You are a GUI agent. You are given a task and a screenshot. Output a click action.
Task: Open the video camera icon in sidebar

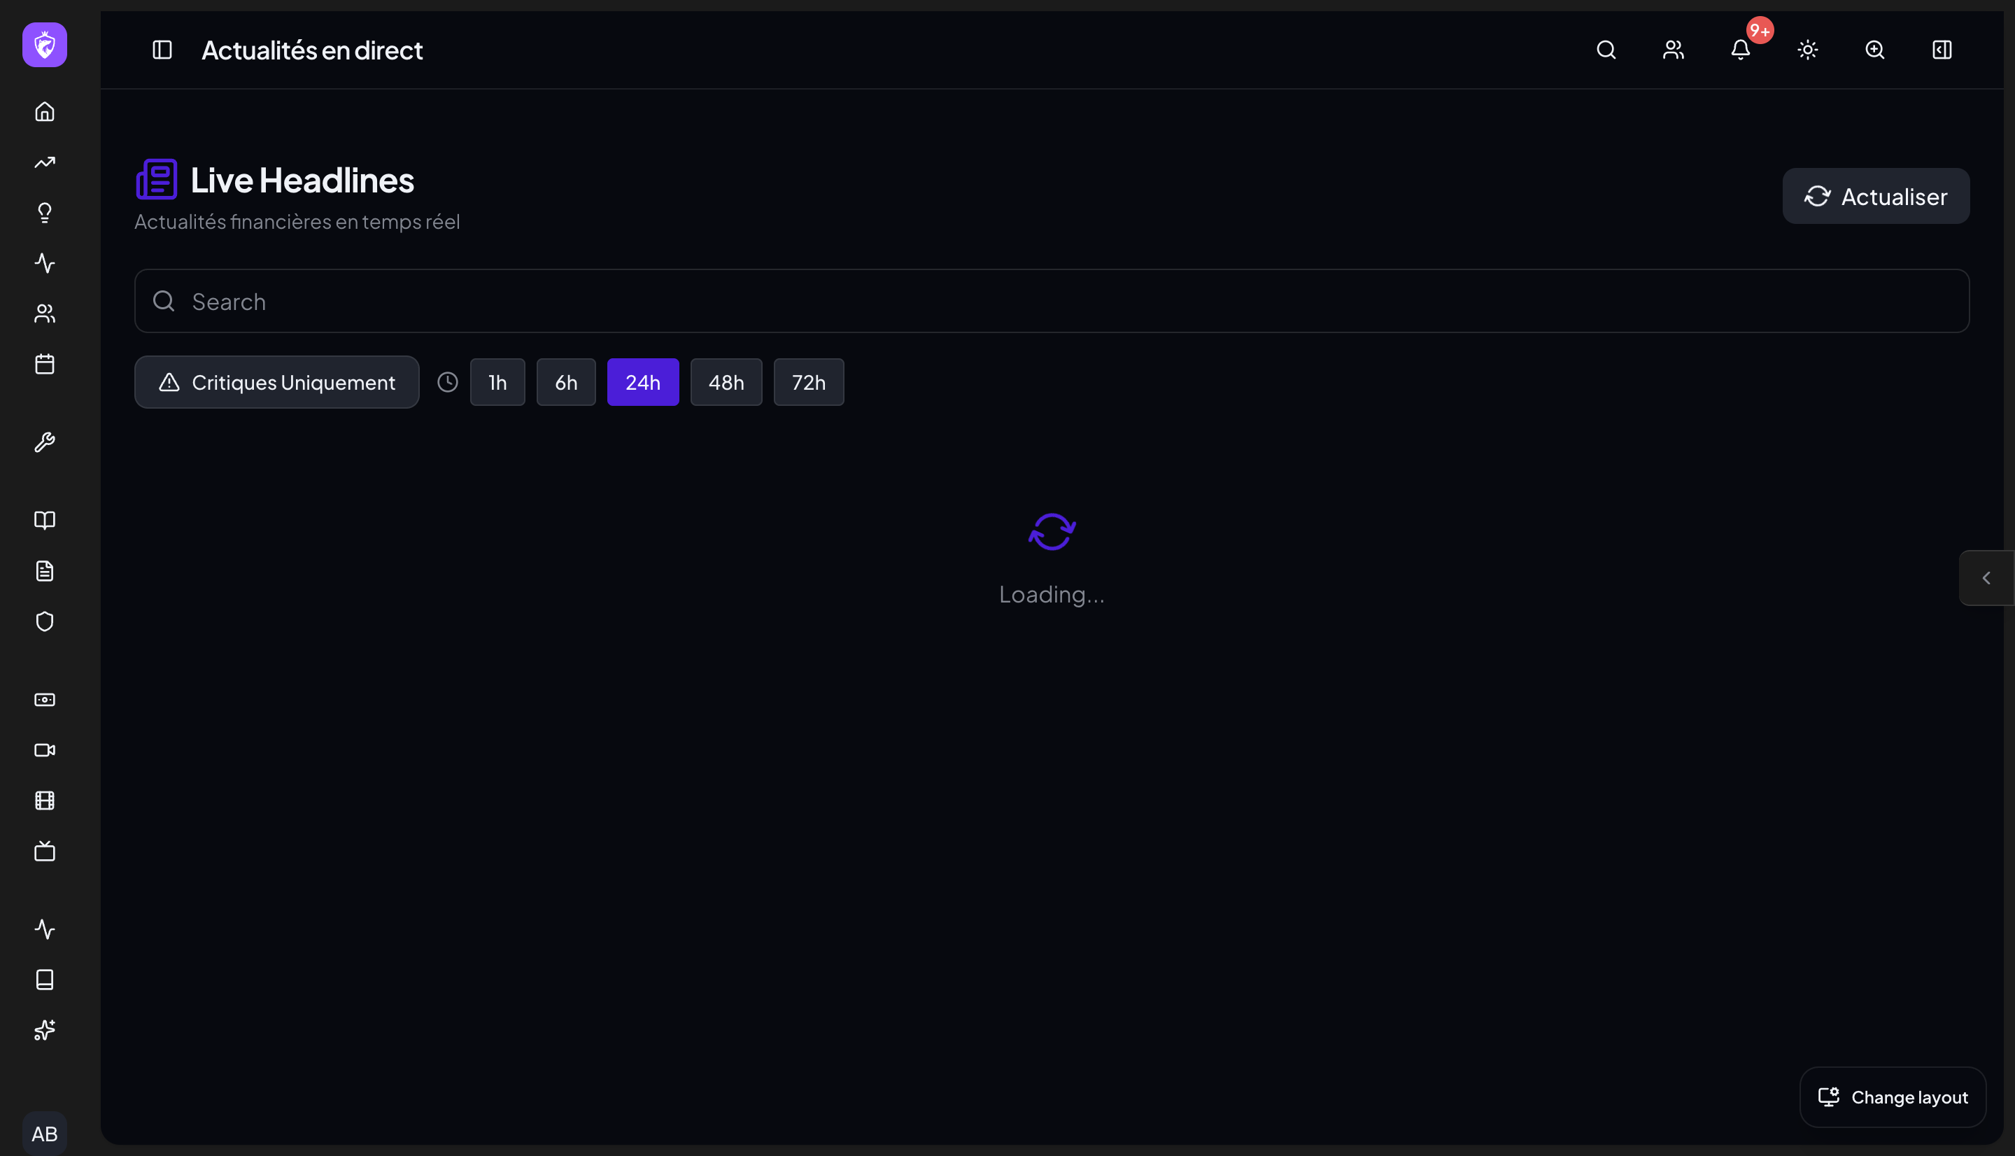pyautogui.click(x=45, y=750)
